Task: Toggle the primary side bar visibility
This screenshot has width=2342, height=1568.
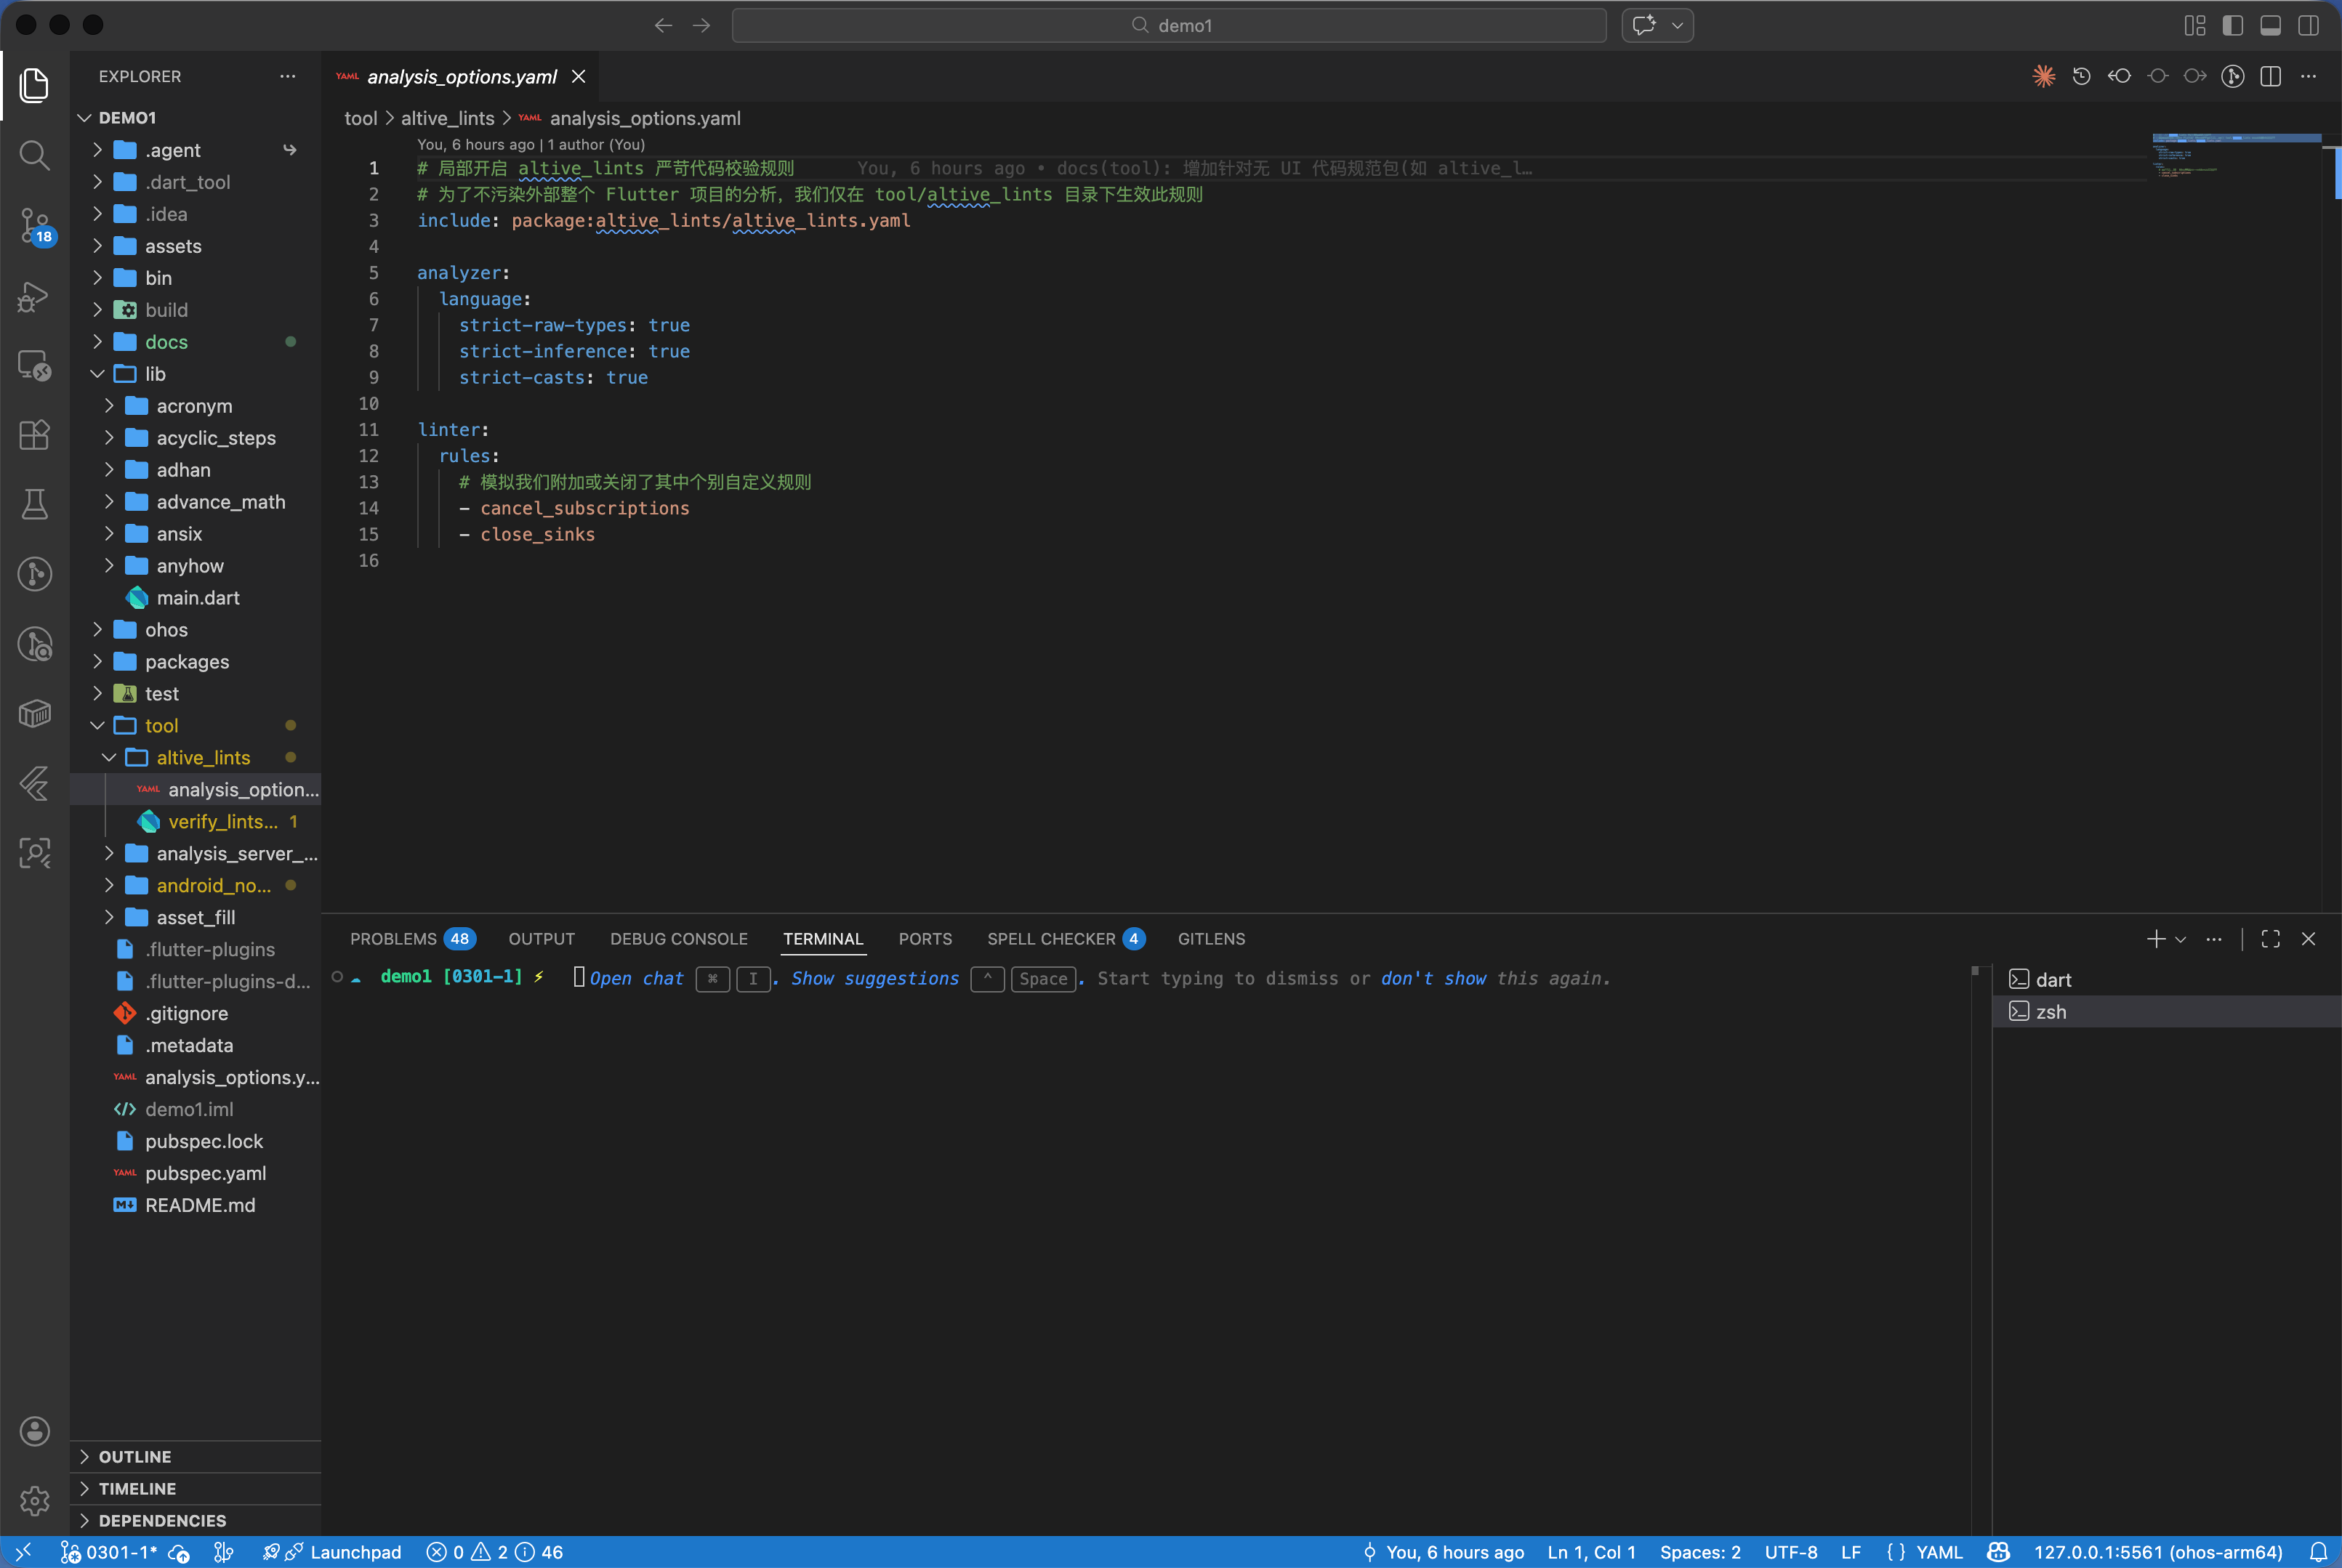Action: click(x=2233, y=25)
